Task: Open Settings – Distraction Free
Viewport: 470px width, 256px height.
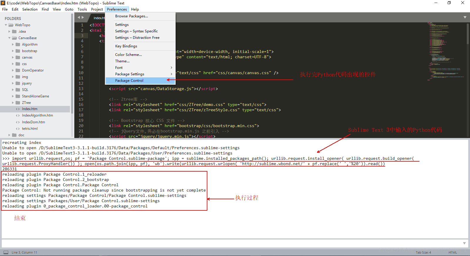Action: [x=140, y=38]
